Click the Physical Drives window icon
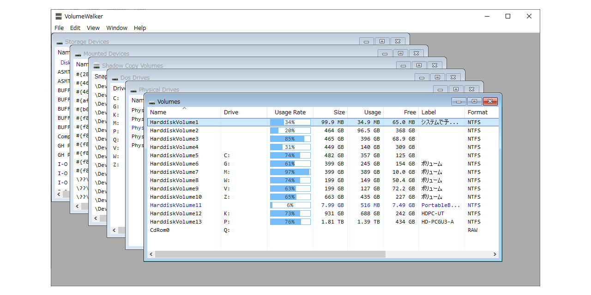Screen dimensions: 591x295 pyautogui.click(x=133, y=90)
